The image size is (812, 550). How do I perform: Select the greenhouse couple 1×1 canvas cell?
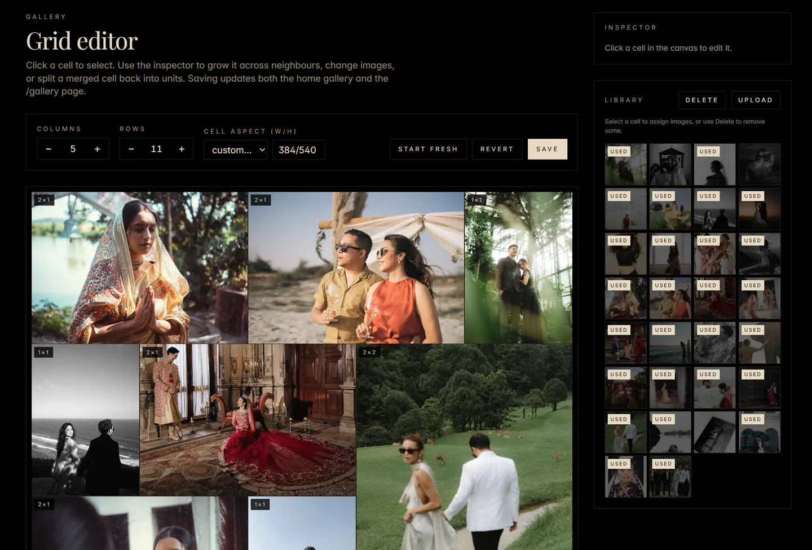click(x=519, y=268)
